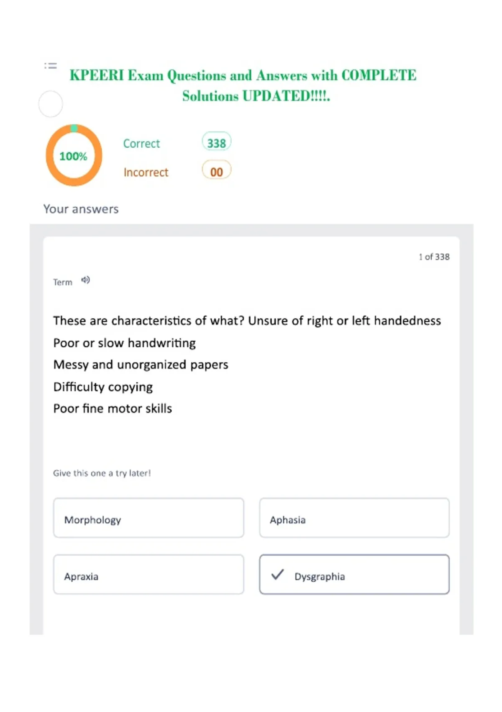
Task: Click the KPEERI Exam document title
Action: pos(243,85)
